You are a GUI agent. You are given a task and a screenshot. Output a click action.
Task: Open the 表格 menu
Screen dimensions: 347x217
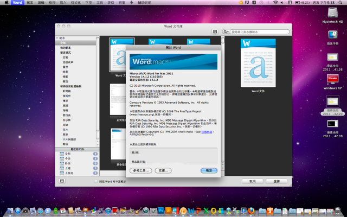111,2
